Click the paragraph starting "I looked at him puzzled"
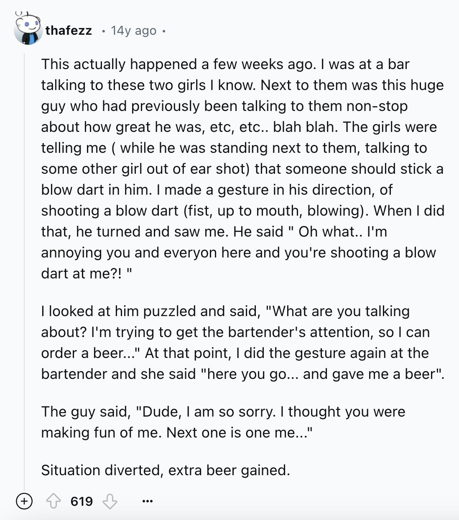459x520 pixels. tap(242, 342)
